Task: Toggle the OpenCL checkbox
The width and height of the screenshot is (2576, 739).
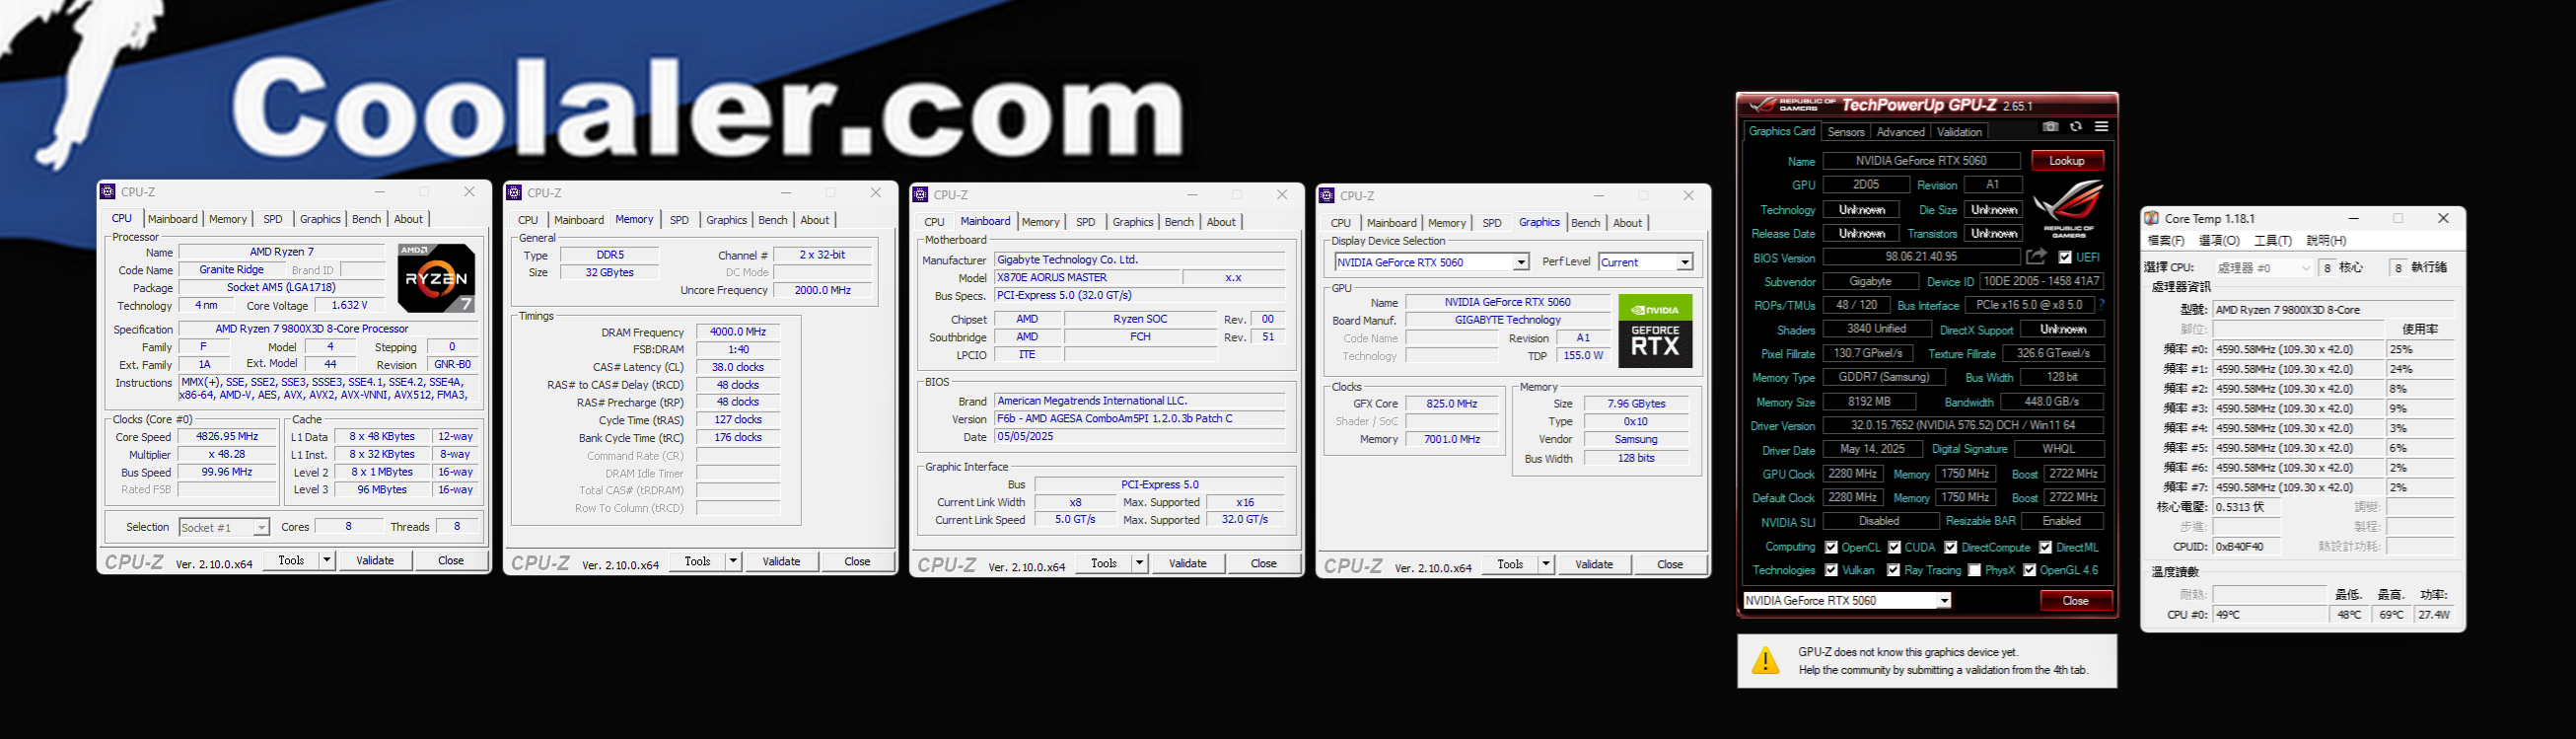Action: tap(1831, 547)
